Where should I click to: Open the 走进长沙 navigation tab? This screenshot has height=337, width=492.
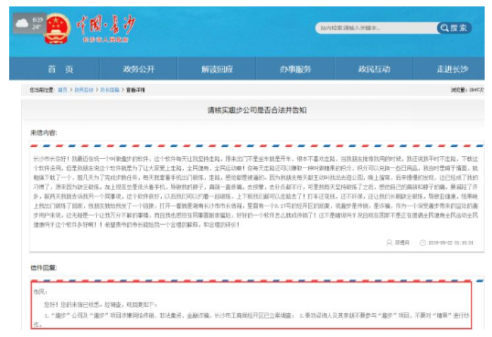pyautogui.click(x=452, y=69)
